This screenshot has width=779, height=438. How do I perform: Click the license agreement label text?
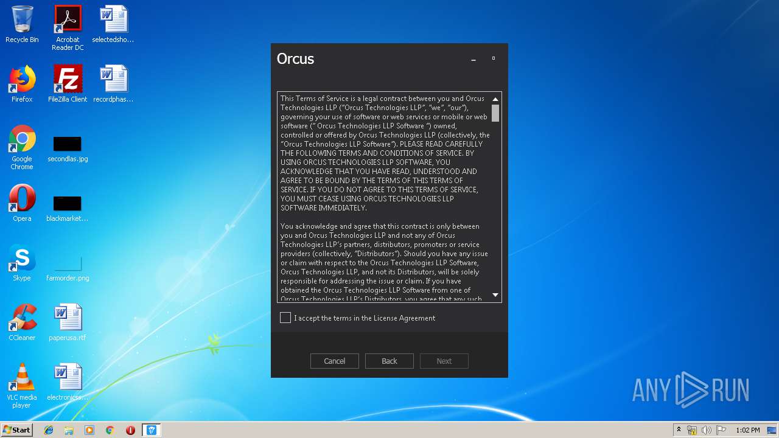pyautogui.click(x=365, y=318)
